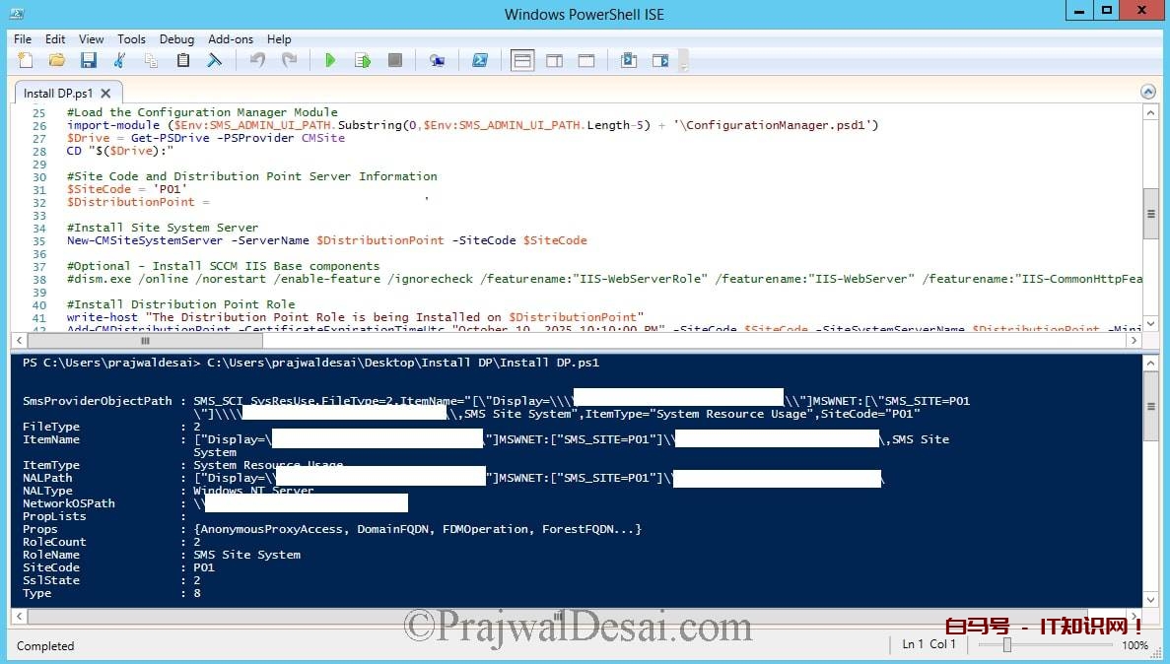Open New Remote PowerShell Tab icon
The height and width of the screenshot is (664, 1170).
click(x=437, y=61)
